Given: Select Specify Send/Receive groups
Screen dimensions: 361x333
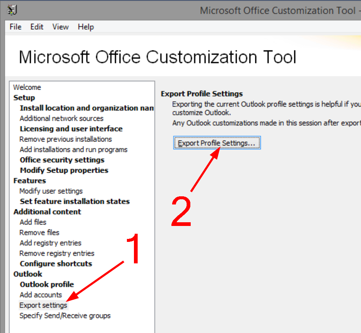Looking at the screenshot, I should coord(65,316).
